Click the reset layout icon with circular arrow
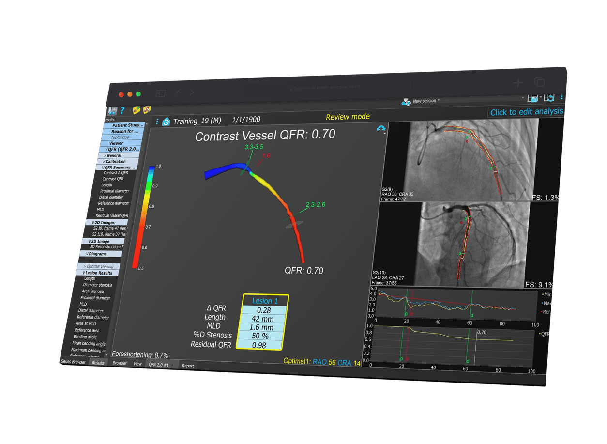Image resolution: width=607 pixels, height=444 pixels. (549, 98)
